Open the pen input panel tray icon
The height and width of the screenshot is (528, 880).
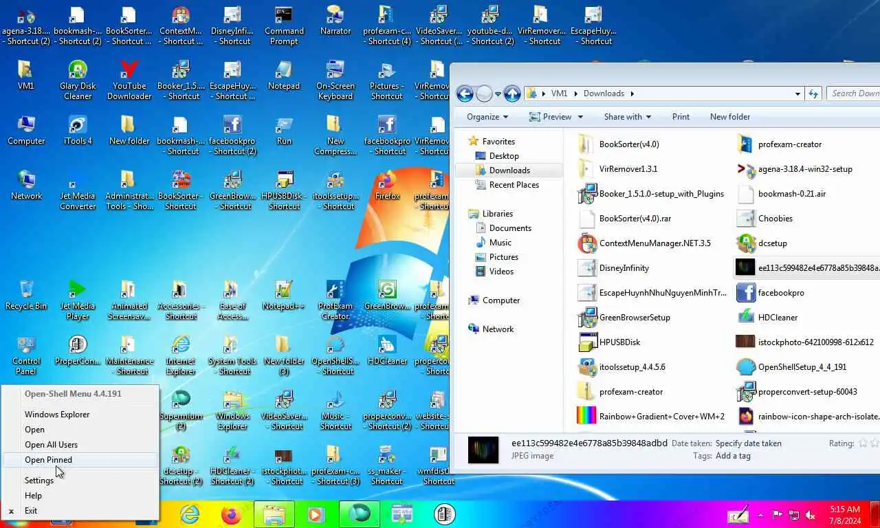pyautogui.click(x=738, y=514)
